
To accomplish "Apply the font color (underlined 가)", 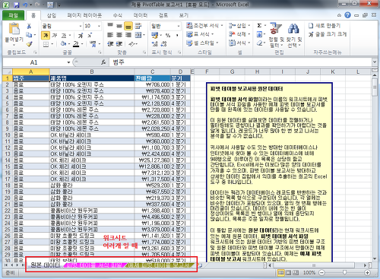I will (x=76, y=44).
